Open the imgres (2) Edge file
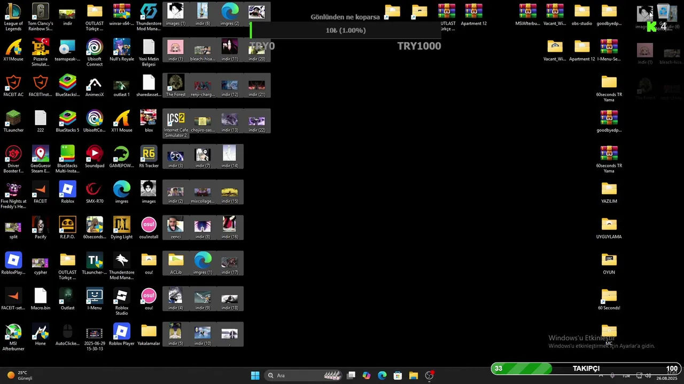This screenshot has width=684, height=384. point(230,14)
